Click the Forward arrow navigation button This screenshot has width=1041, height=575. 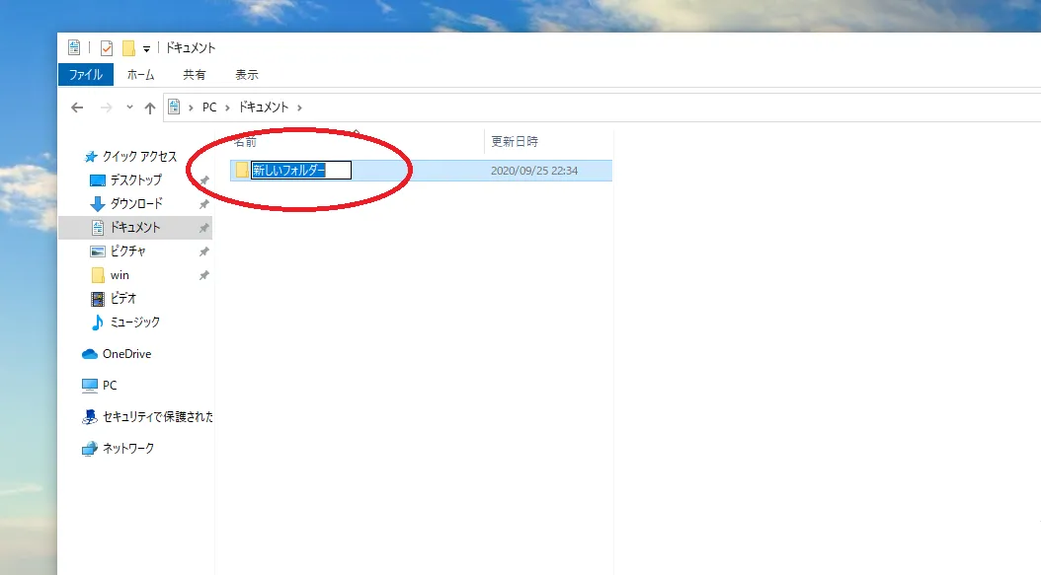pyautogui.click(x=106, y=108)
